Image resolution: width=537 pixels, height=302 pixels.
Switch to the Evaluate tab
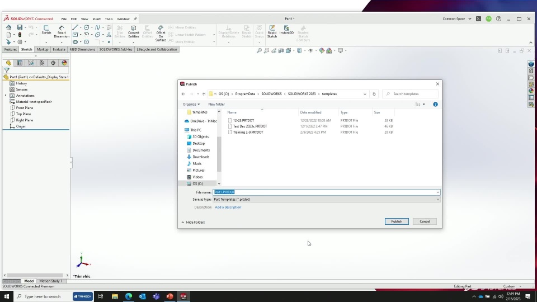pyautogui.click(x=59, y=49)
